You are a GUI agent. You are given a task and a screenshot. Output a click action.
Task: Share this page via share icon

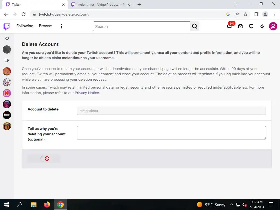(237, 14)
